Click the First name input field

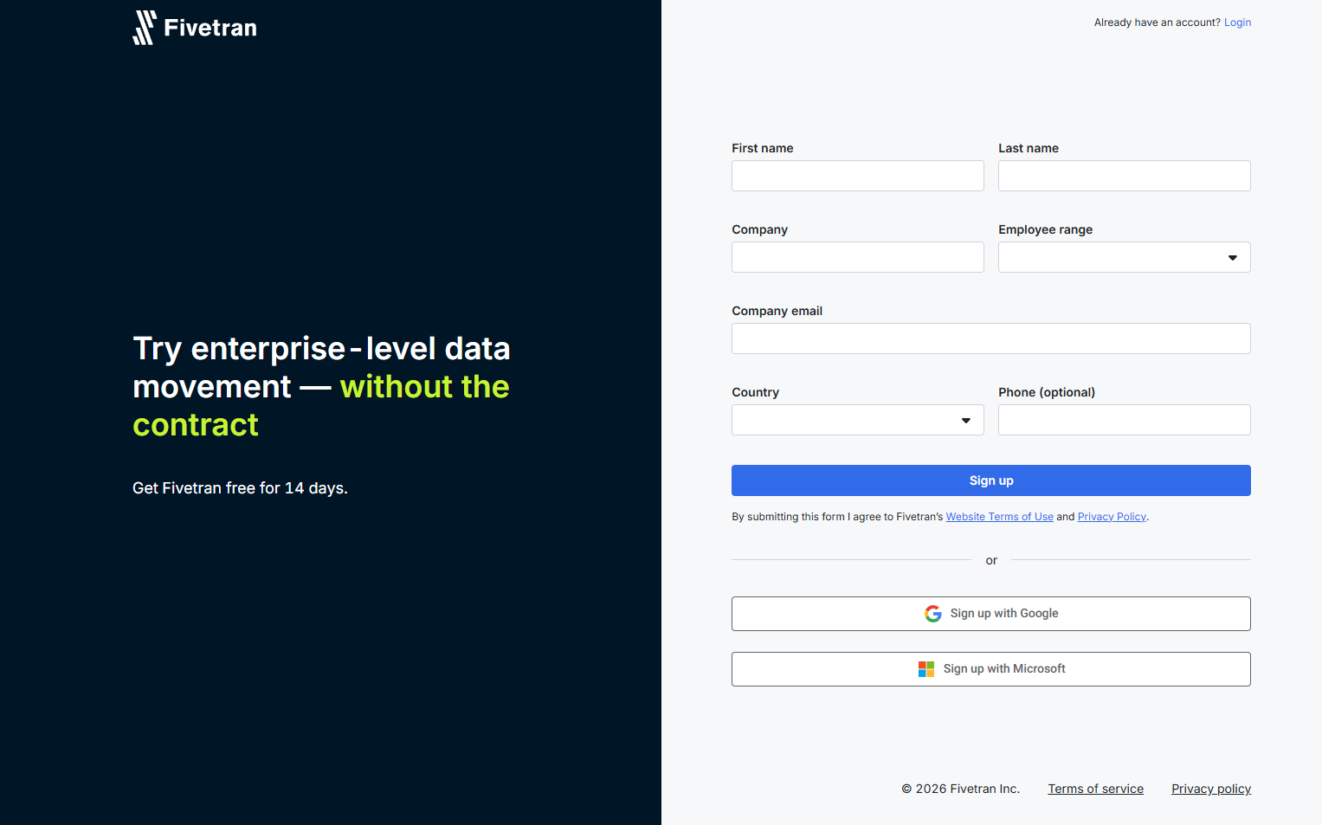tap(857, 176)
